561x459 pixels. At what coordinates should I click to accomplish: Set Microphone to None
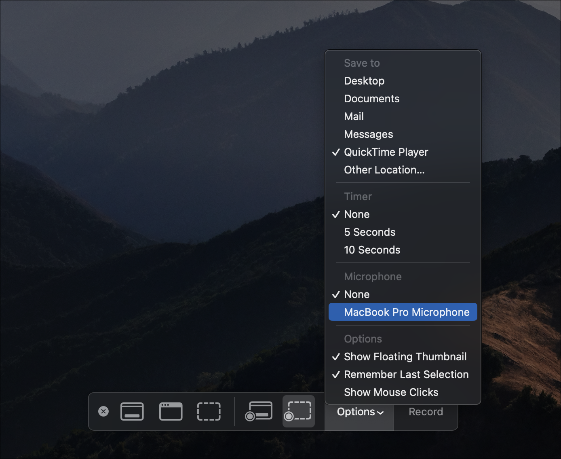403,294
